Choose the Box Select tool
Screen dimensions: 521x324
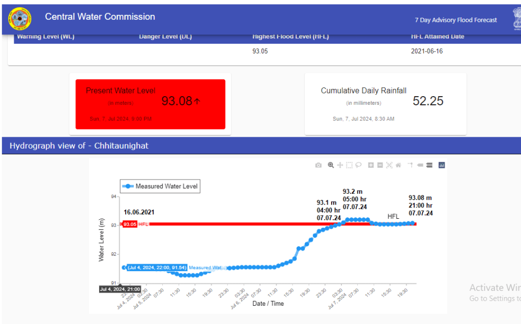(x=349, y=165)
